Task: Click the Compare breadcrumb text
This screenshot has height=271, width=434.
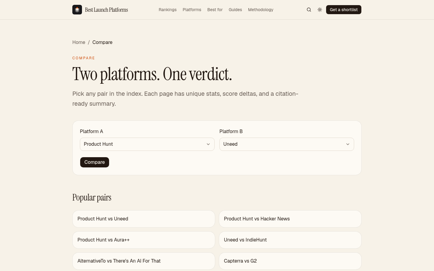Action: 102,42
